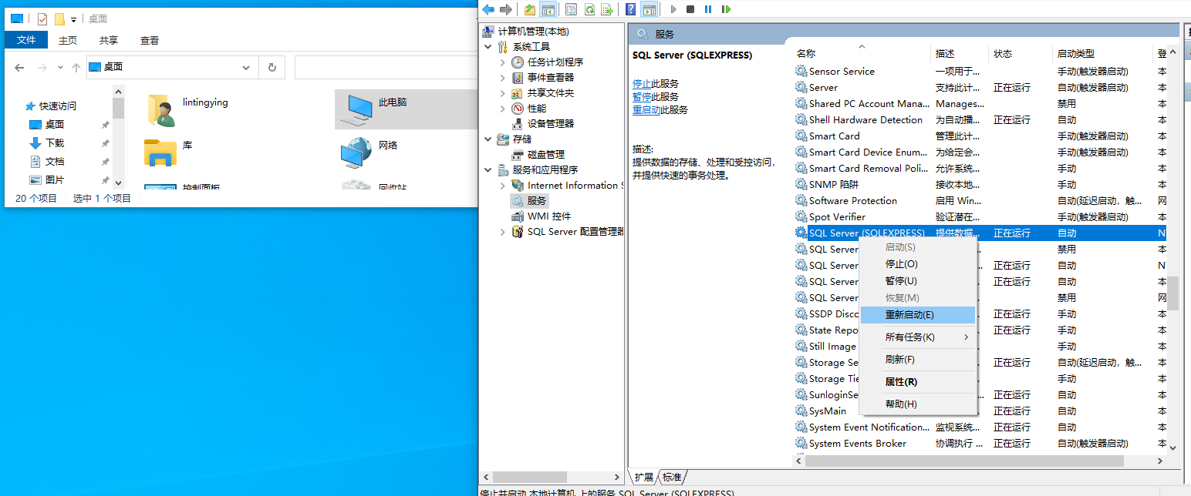Expand the 共享文件夹 tree node
The height and width of the screenshot is (496, 1191).
coord(503,93)
